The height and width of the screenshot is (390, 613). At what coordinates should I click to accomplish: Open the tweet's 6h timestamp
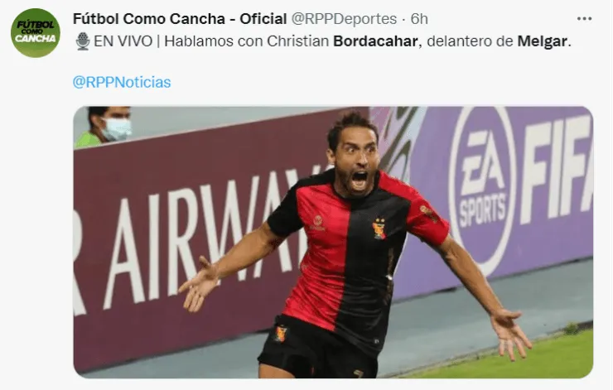point(419,19)
